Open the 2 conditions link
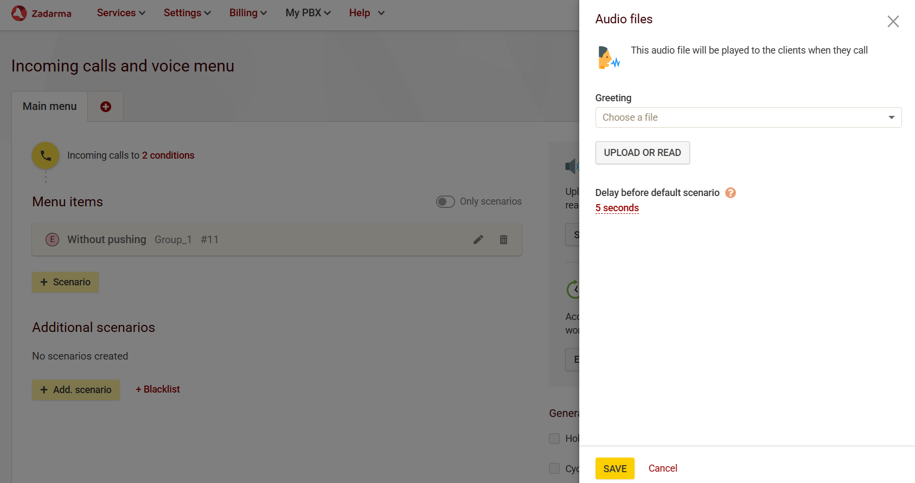Viewport: 915px width, 483px height. click(168, 155)
